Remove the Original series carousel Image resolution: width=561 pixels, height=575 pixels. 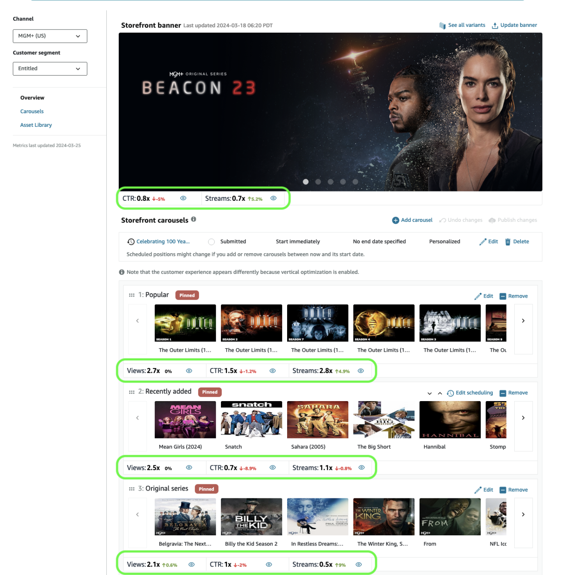pyautogui.click(x=513, y=490)
